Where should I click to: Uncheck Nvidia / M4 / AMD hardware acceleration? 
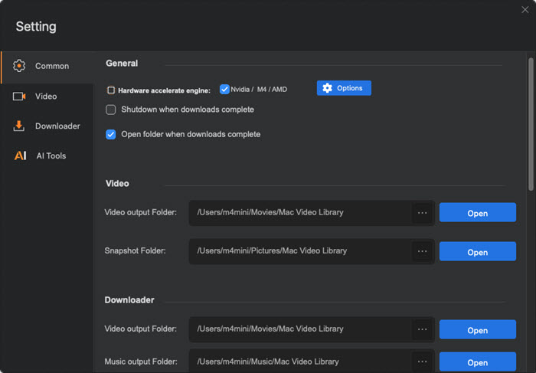(x=224, y=90)
